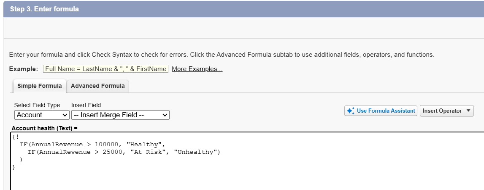The height and width of the screenshot is (190, 484).
Task: Switch to the Advanced Formula tab
Action: point(97,86)
